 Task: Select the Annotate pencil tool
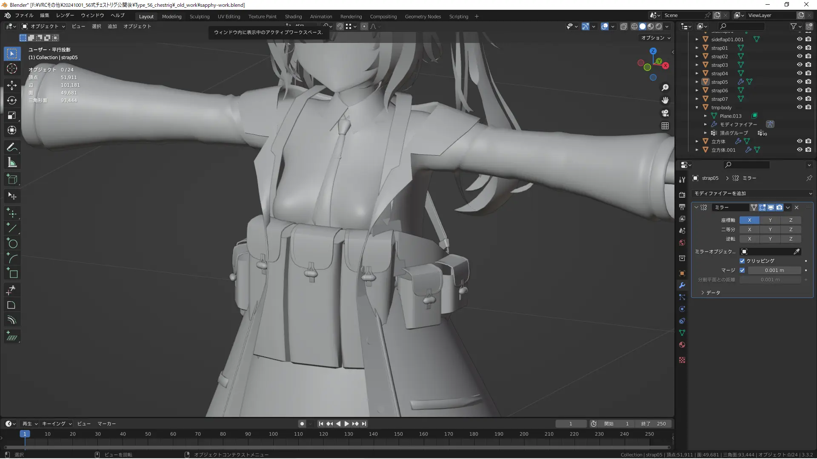tap(12, 147)
